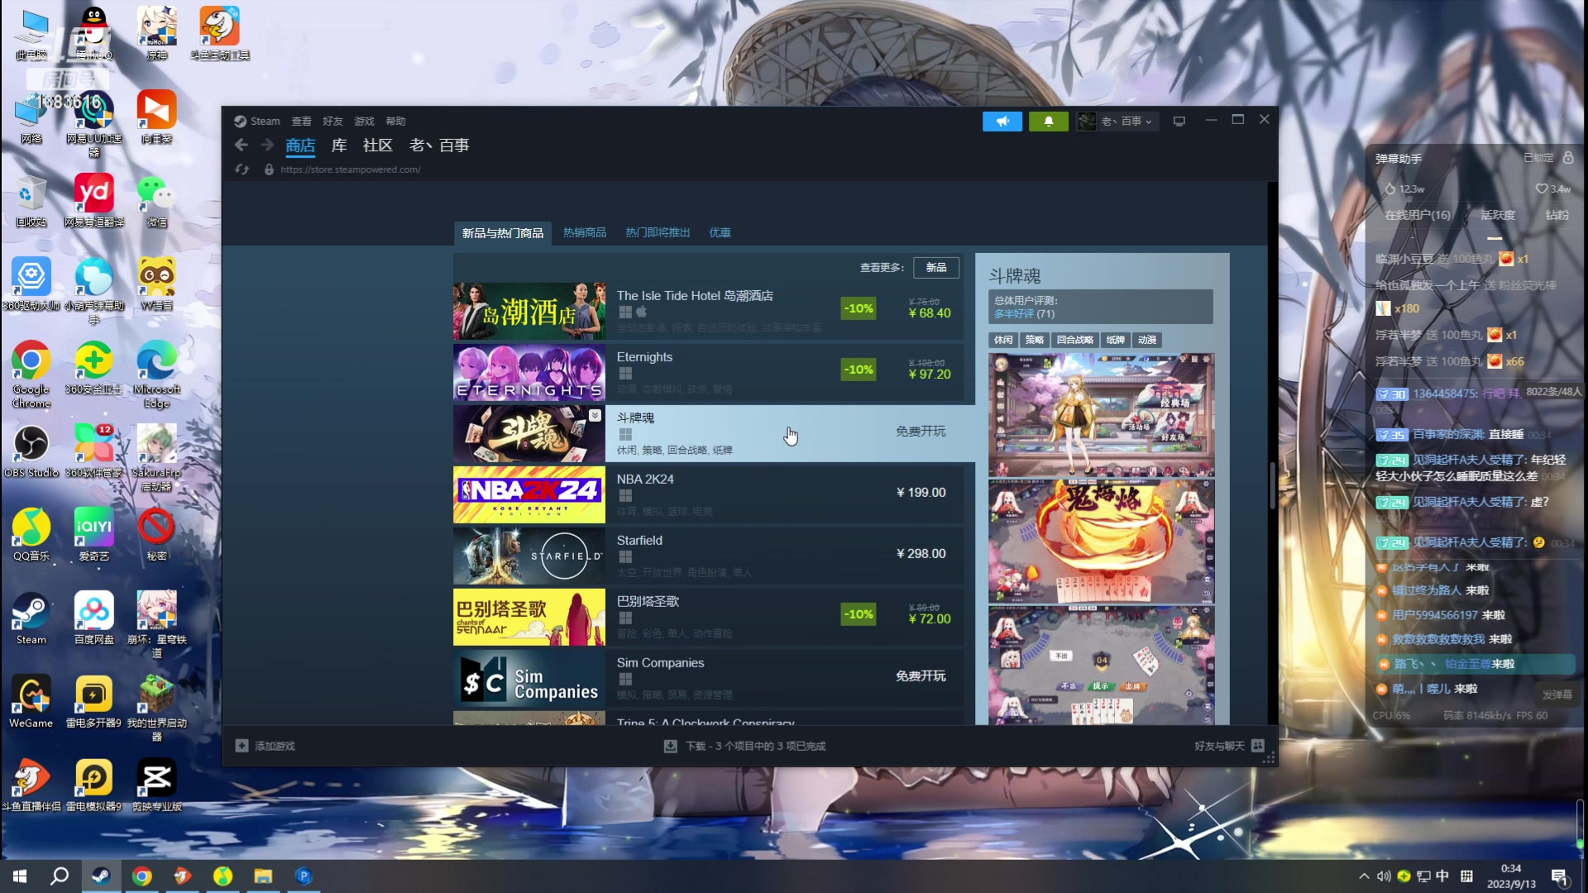
Task: Click the 新品 see-more button
Action: 936,268
